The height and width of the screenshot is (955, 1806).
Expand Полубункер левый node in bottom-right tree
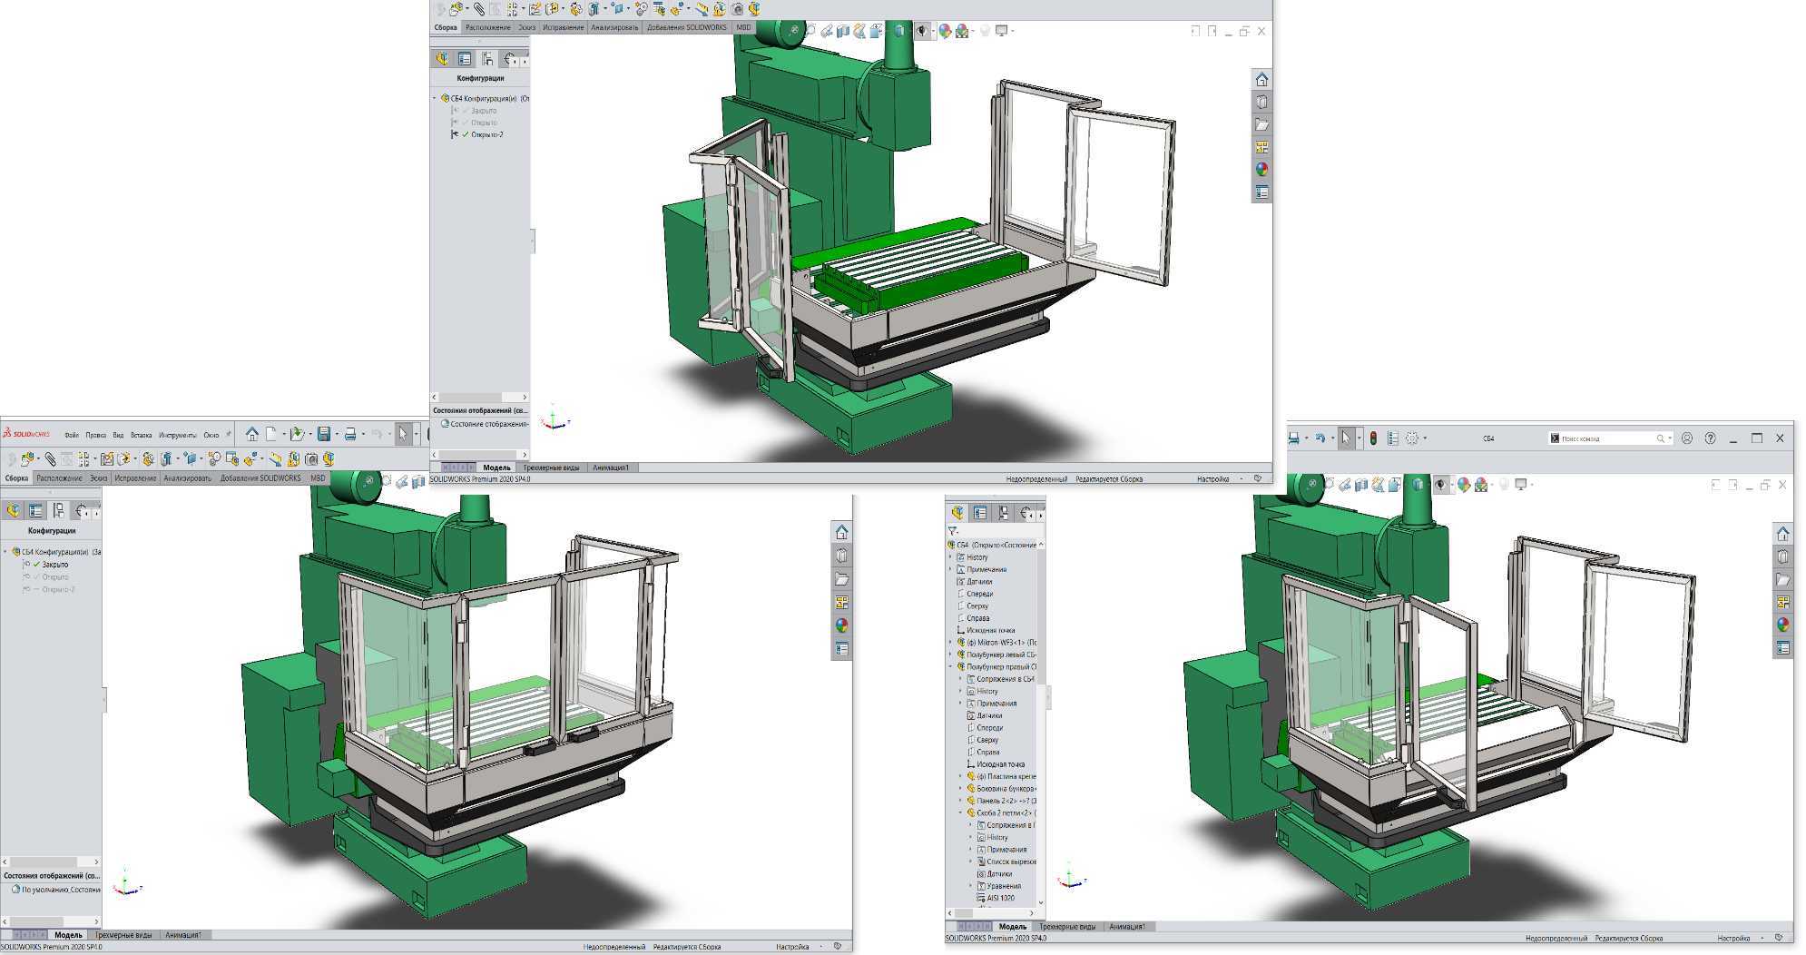pos(950,655)
